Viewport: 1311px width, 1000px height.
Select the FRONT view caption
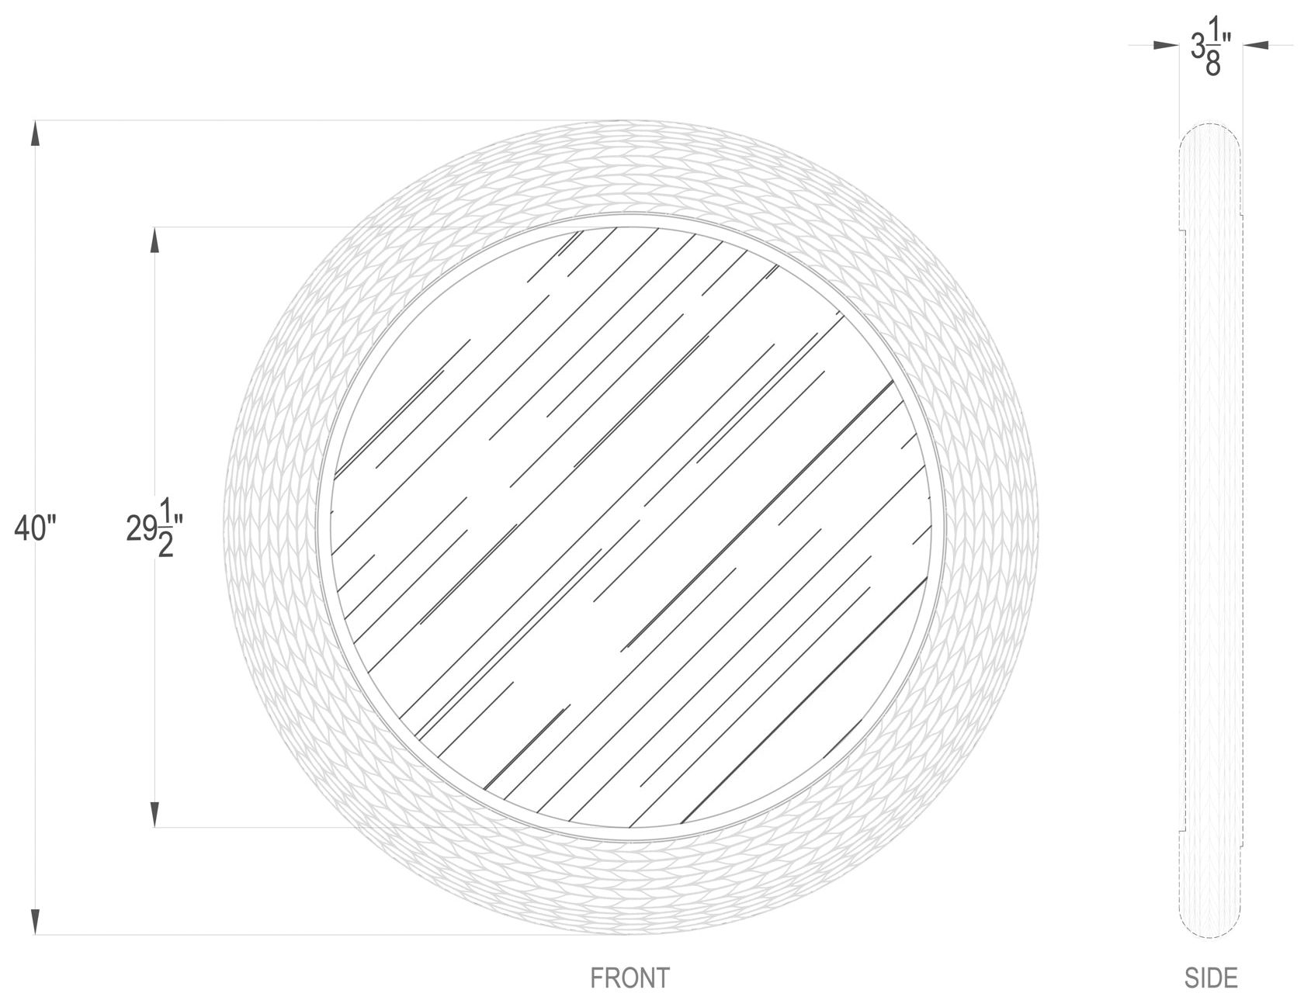tap(629, 978)
